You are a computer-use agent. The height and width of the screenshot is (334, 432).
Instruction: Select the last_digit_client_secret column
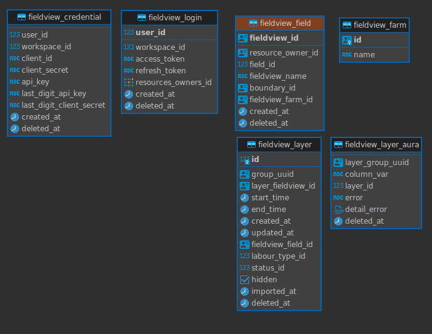pyautogui.click(x=59, y=105)
